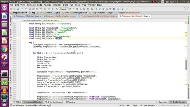Viewport: 190px width, 107px height.
Task: Toggle the Captures tool window
Action: [11, 48]
